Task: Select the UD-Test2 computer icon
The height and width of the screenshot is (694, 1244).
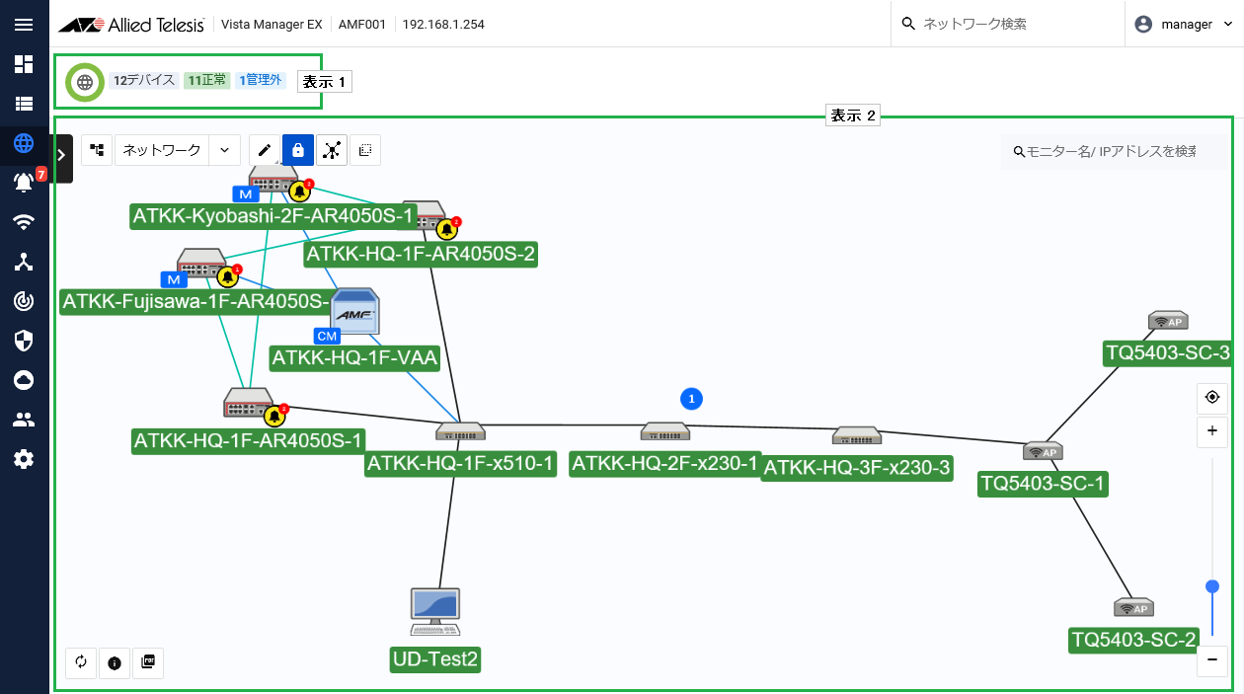Action: click(x=436, y=612)
